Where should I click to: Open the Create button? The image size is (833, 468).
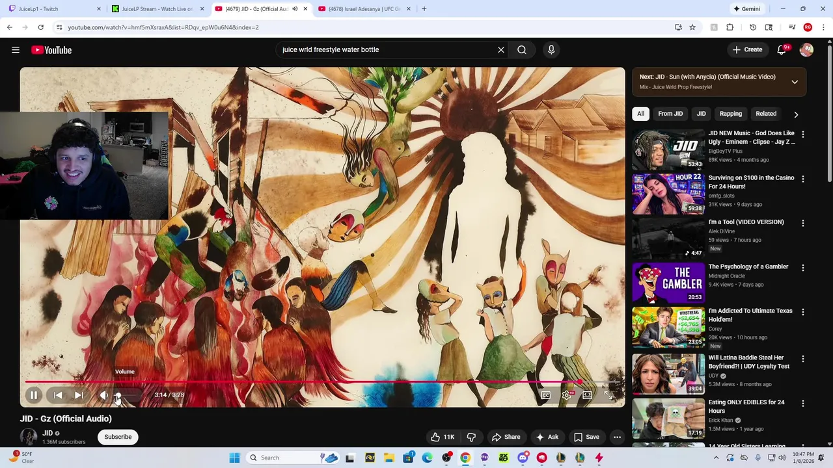(x=747, y=50)
